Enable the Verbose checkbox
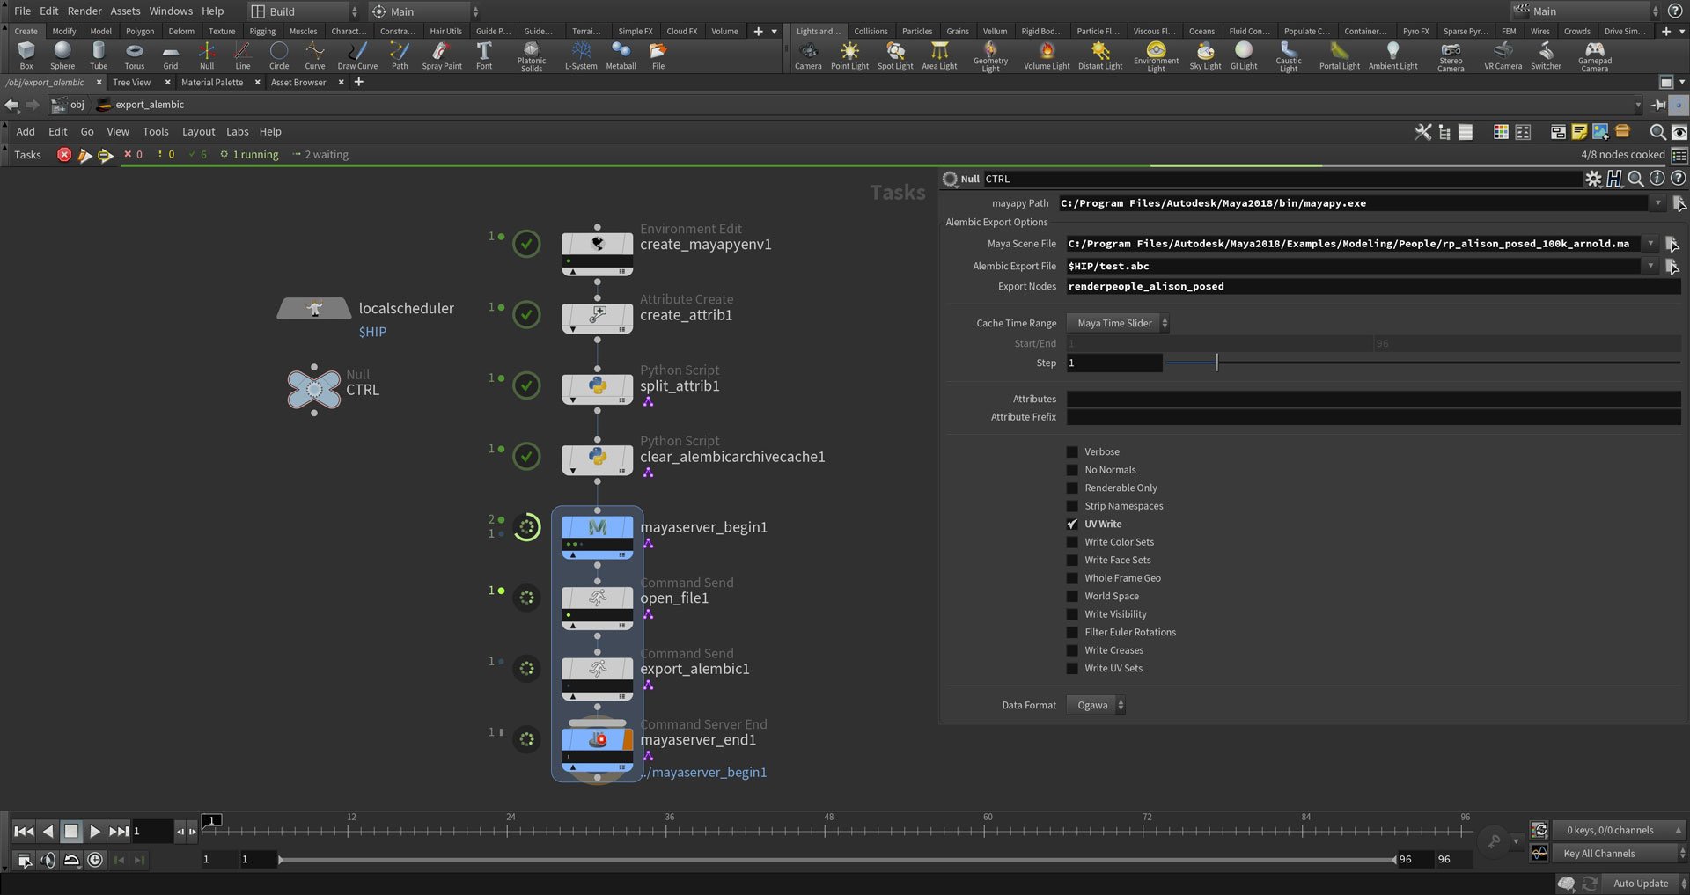Viewport: 1690px width, 895px height. pyautogui.click(x=1072, y=451)
